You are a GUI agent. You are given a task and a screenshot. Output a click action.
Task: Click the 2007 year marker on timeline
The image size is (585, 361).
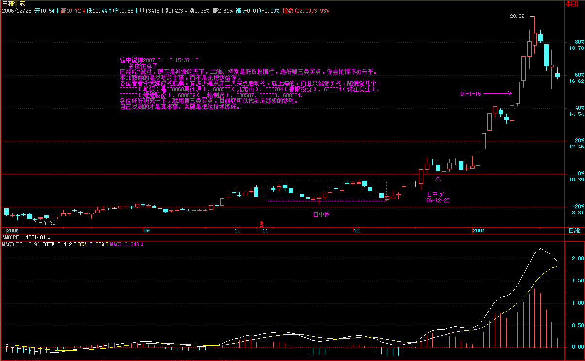pyautogui.click(x=479, y=231)
